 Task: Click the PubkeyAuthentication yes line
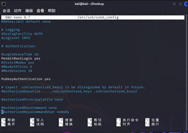pyautogui.click(x=26, y=79)
